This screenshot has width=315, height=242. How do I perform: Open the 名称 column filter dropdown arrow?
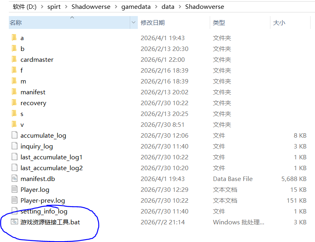[x=133, y=22]
